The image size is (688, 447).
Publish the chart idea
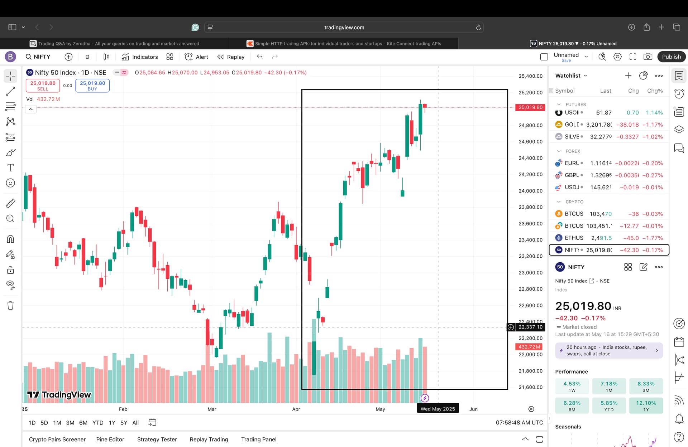672,57
